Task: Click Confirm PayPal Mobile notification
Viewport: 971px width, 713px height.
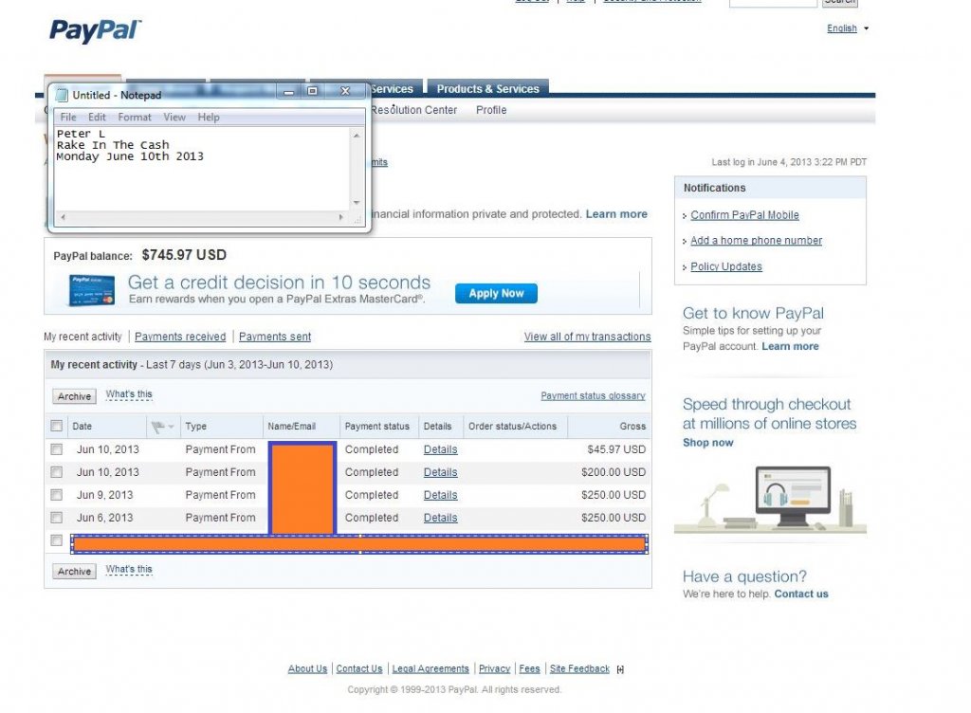Action: tap(744, 215)
